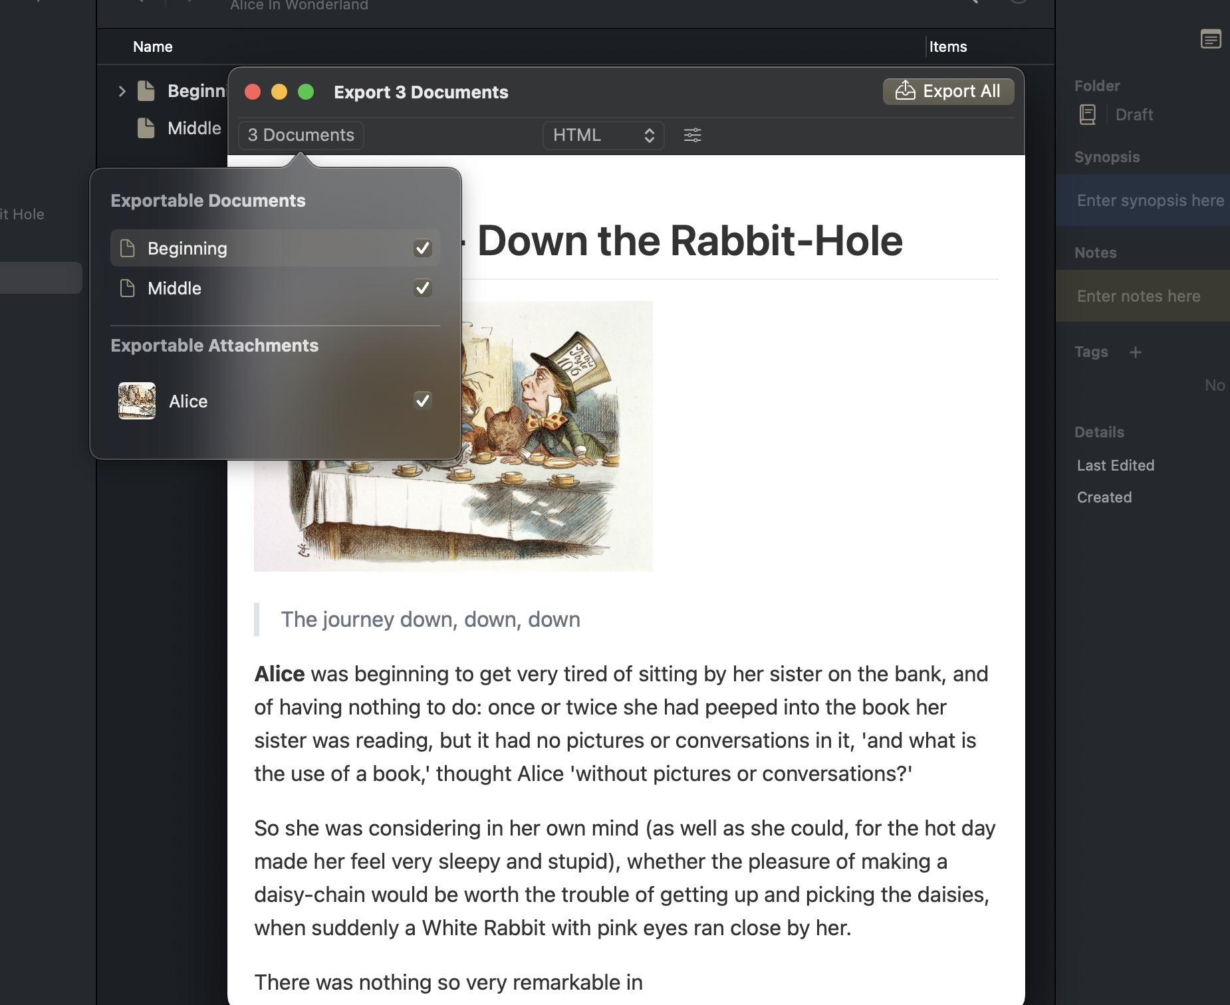
Task: Uncheck the Middle document for export
Action: pyautogui.click(x=423, y=288)
